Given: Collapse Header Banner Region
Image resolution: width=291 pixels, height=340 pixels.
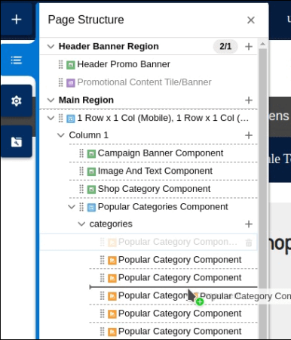Looking at the screenshot, I should click(51, 46).
